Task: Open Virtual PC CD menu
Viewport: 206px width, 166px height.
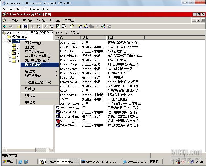Action: [x=25, y=9]
